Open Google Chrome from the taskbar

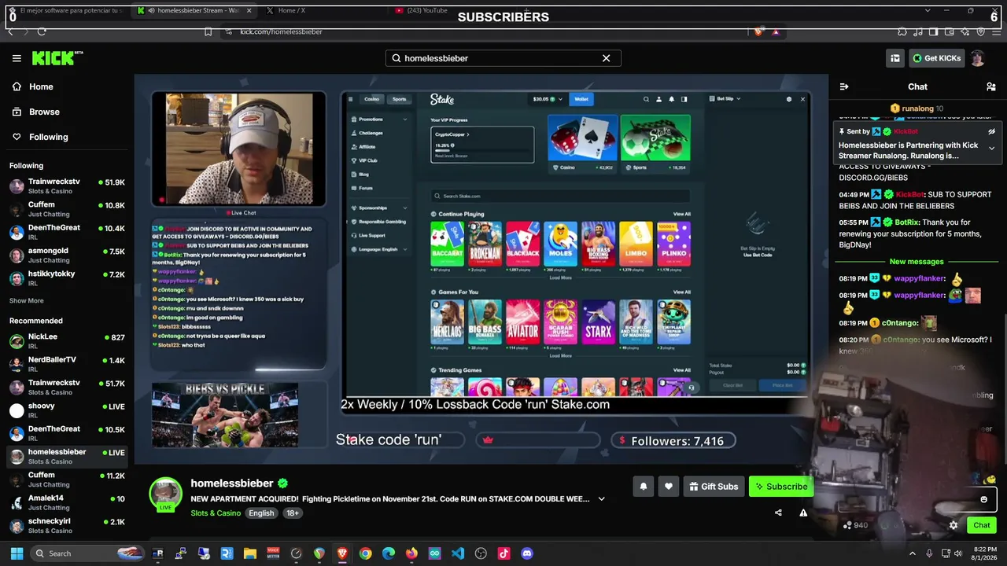pyautogui.click(x=365, y=553)
